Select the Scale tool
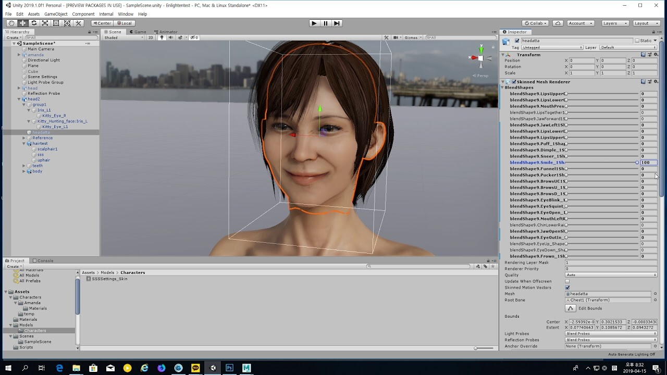Screen dimensions: 667x375 pos(44,23)
